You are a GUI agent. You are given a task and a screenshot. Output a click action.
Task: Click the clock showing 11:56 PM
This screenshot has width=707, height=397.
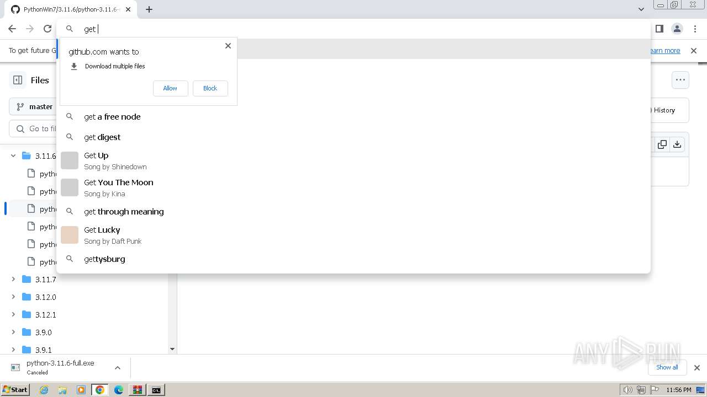(679, 390)
